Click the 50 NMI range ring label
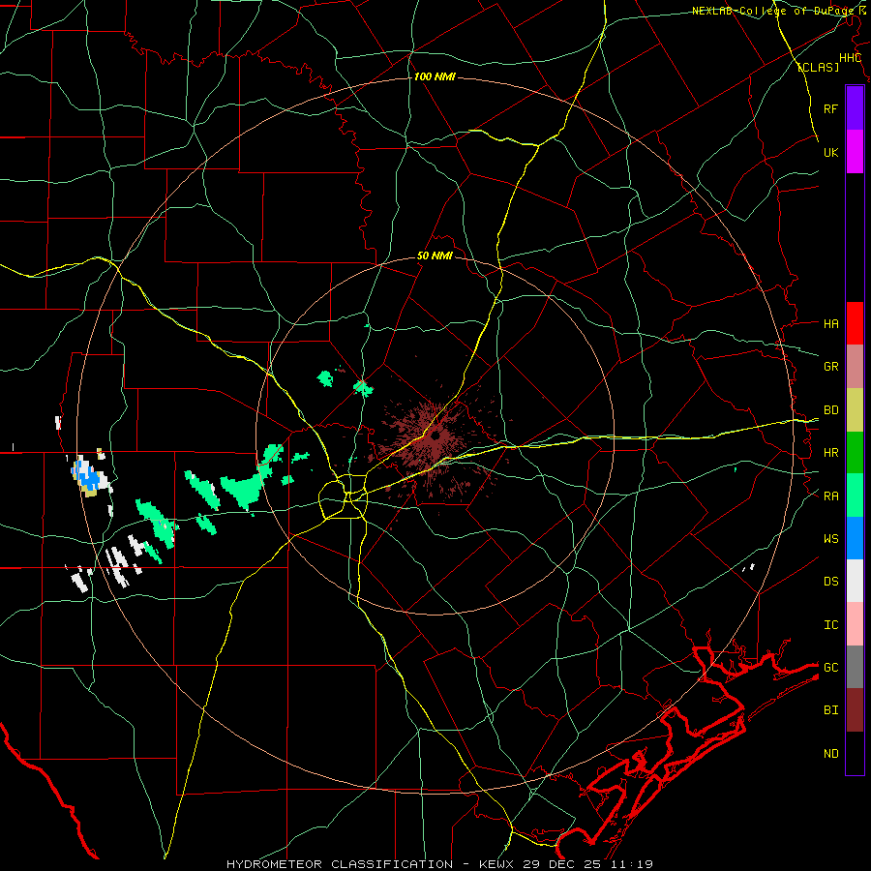The height and width of the screenshot is (871, 871). point(435,255)
